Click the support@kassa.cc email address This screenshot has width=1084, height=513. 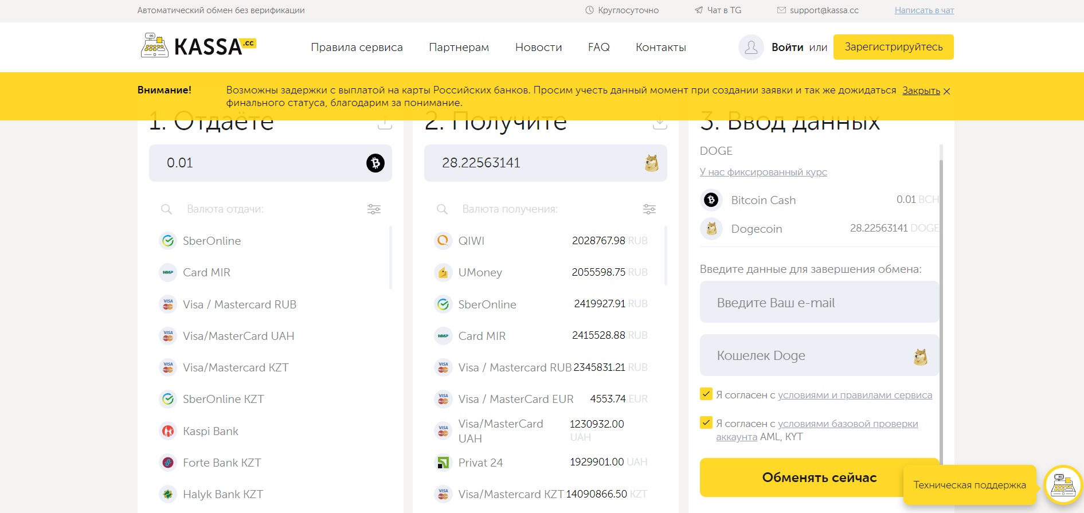tap(824, 10)
